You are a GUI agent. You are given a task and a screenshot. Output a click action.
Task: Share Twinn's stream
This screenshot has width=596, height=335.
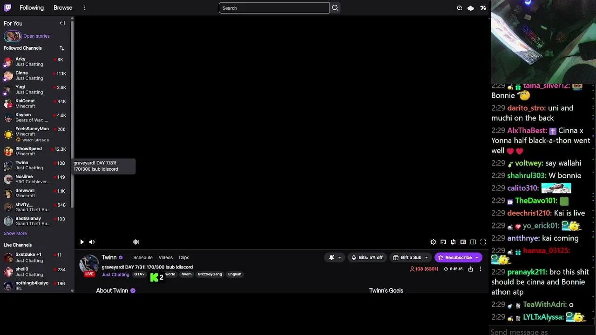click(x=470, y=269)
